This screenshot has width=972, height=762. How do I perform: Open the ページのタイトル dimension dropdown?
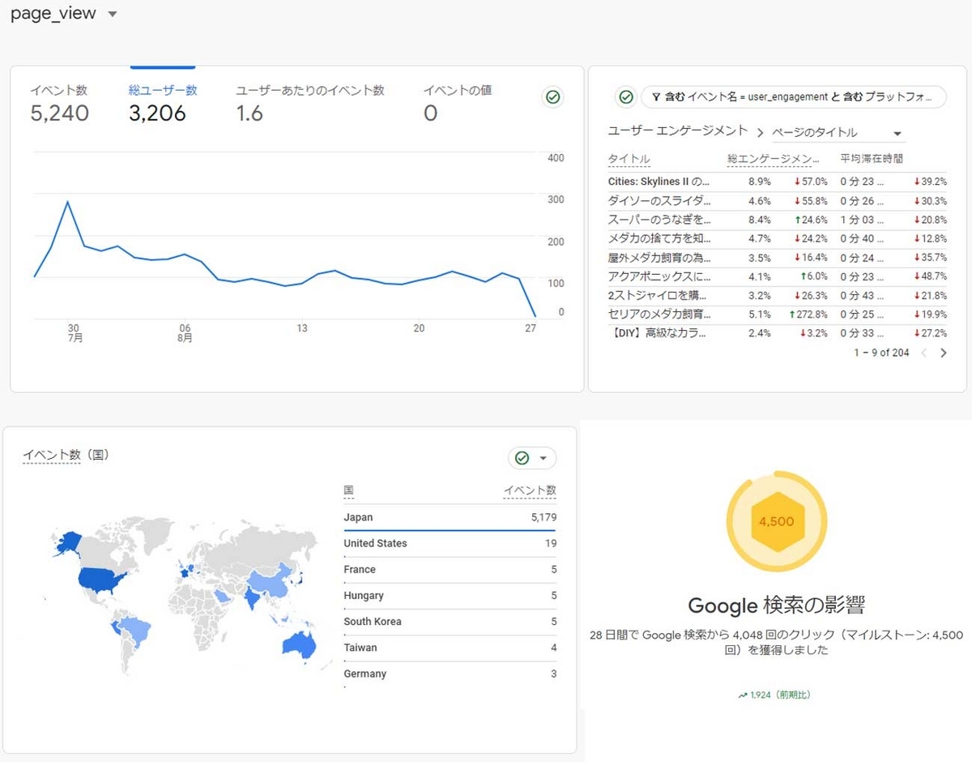[x=837, y=133]
